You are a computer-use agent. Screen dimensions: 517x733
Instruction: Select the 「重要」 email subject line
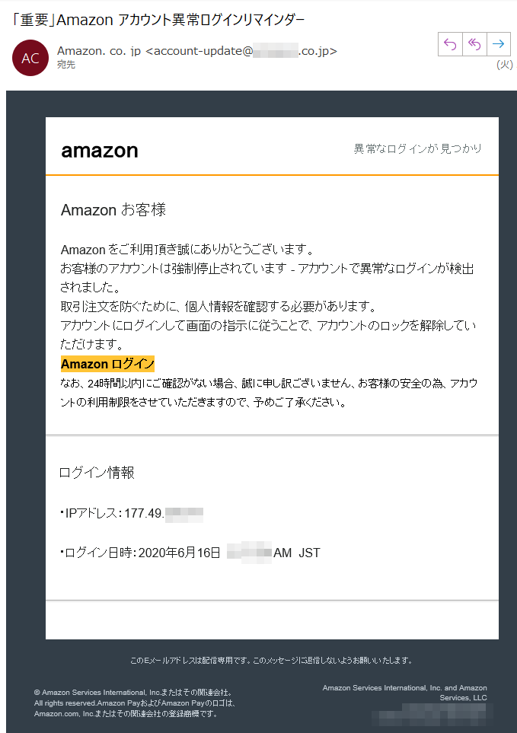pos(158,20)
